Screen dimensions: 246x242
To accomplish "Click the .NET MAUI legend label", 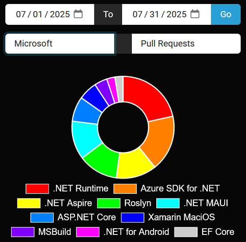I will [x=206, y=203].
